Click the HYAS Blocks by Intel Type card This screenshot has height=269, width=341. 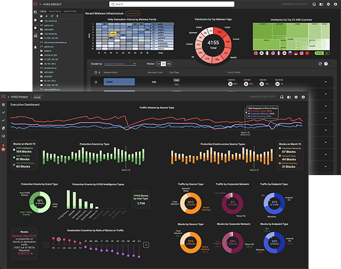(x=141, y=199)
